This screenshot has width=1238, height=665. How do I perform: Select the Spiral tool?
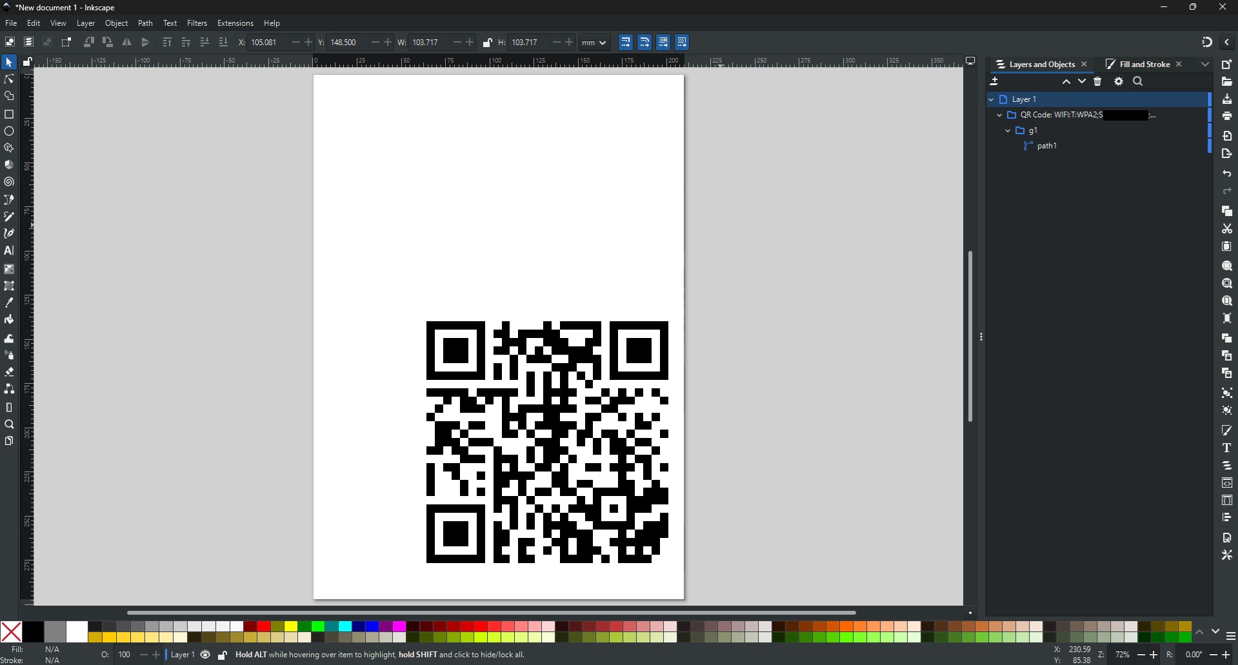click(9, 182)
